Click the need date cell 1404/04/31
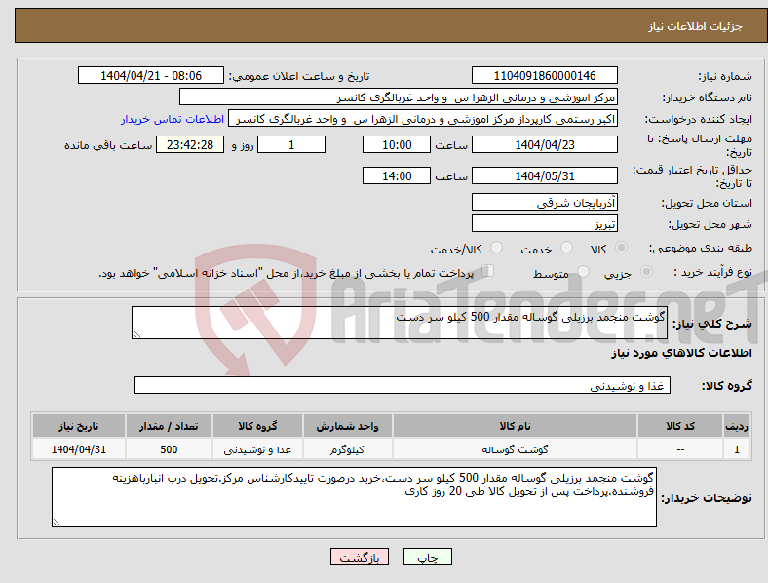The image size is (768, 583). point(78,449)
